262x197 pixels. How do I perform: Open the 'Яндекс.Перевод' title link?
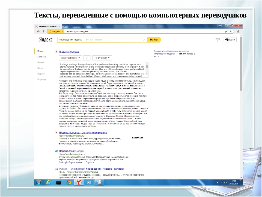(69, 52)
